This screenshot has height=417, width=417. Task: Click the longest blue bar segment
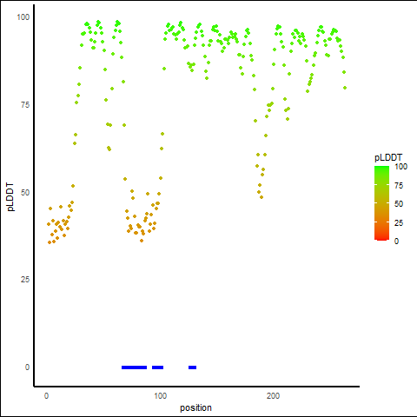coord(134,367)
